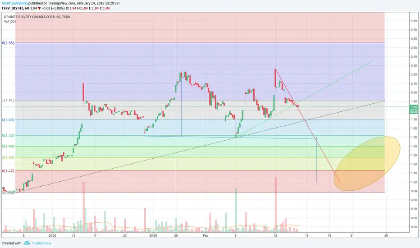This screenshot has width=420, height=248.
Task: Click the 8(1.52) Fibonacci level label
Action: click(8, 135)
